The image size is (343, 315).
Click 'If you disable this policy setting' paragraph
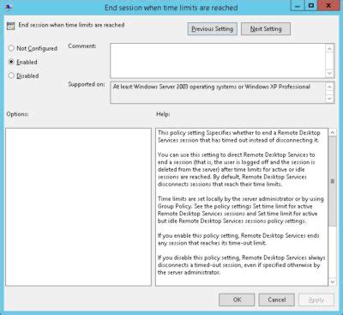[242, 265]
